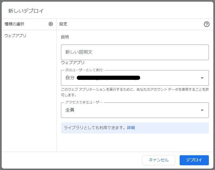Click the 新しいデプロイ dialog title
Screen dimensions: 215x170
tap(26, 11)
